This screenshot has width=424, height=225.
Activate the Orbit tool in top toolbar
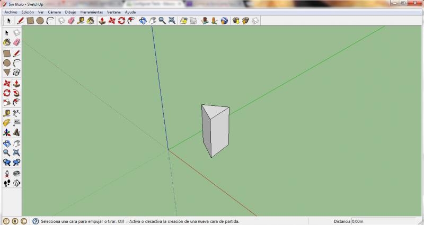click(142, 21)
